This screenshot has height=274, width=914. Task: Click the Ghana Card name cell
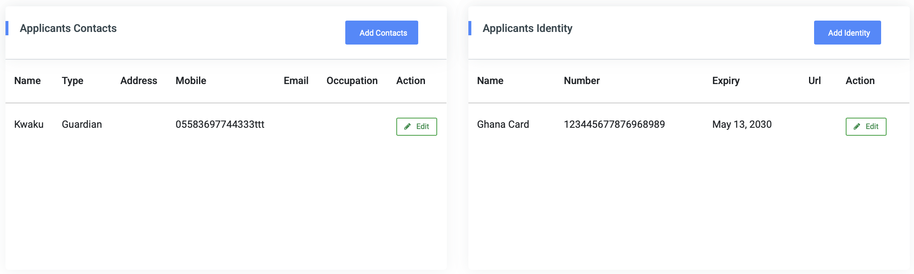pos(503,124)
